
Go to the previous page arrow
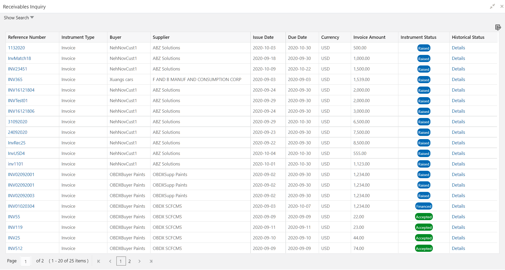[x=110, y=261]
